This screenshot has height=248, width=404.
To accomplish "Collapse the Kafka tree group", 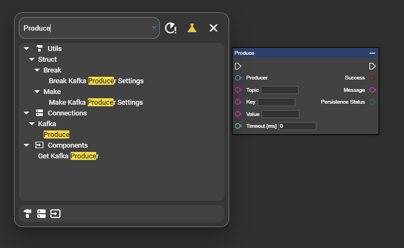I will tap(32, 124).
